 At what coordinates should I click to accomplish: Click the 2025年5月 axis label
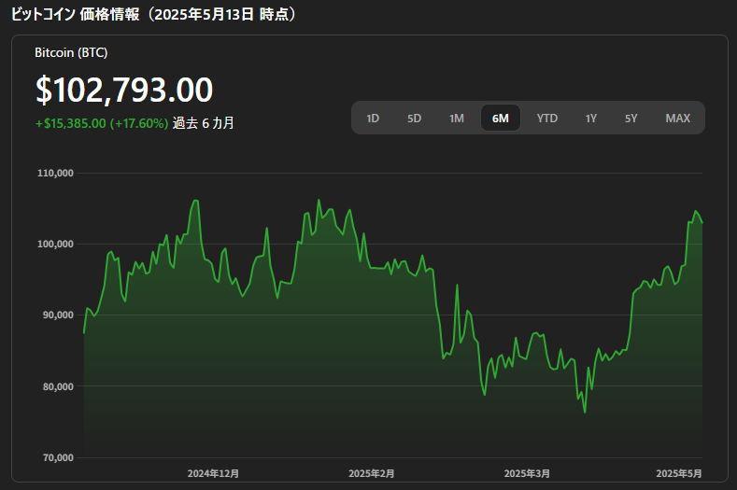tap(679, 473)
